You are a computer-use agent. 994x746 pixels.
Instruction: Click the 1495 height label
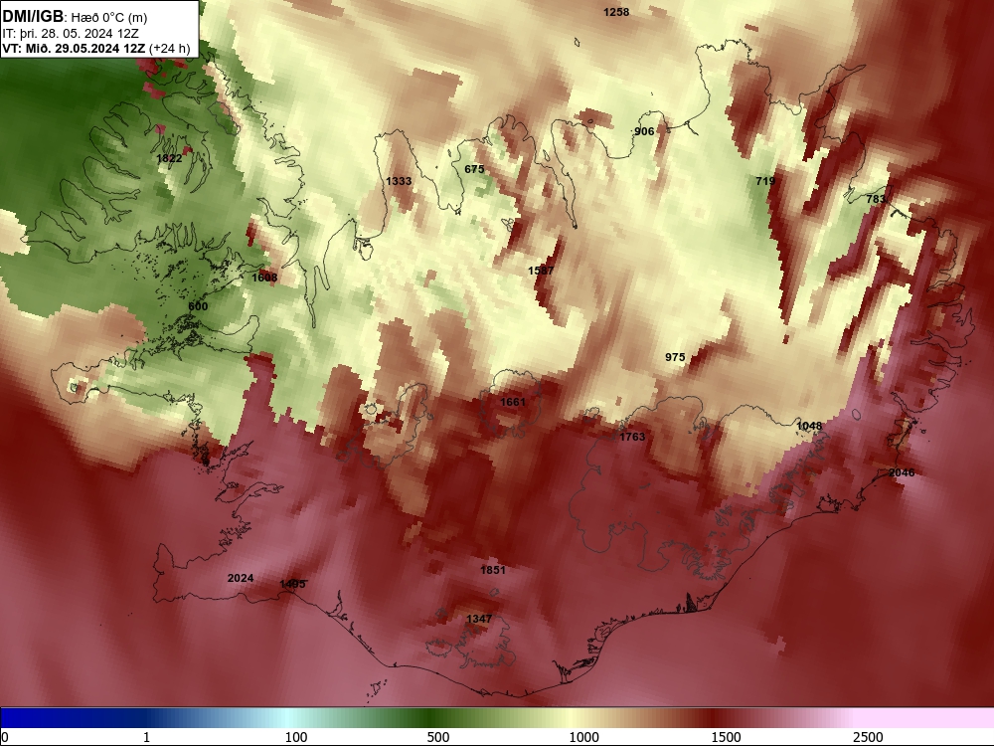292,584
